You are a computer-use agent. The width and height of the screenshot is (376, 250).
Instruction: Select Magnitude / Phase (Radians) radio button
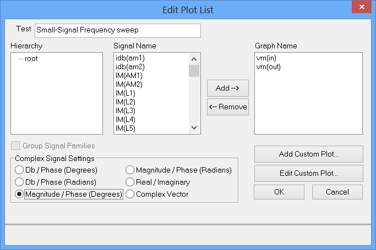click(x=130, y=170)
